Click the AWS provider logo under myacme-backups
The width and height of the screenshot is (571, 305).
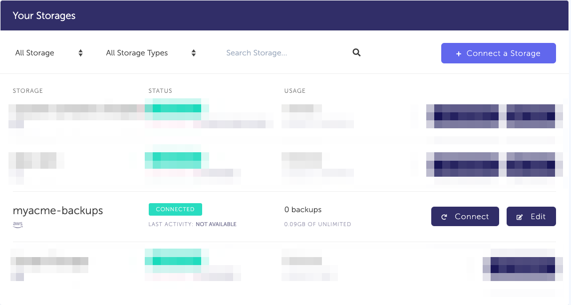point(17,224)
